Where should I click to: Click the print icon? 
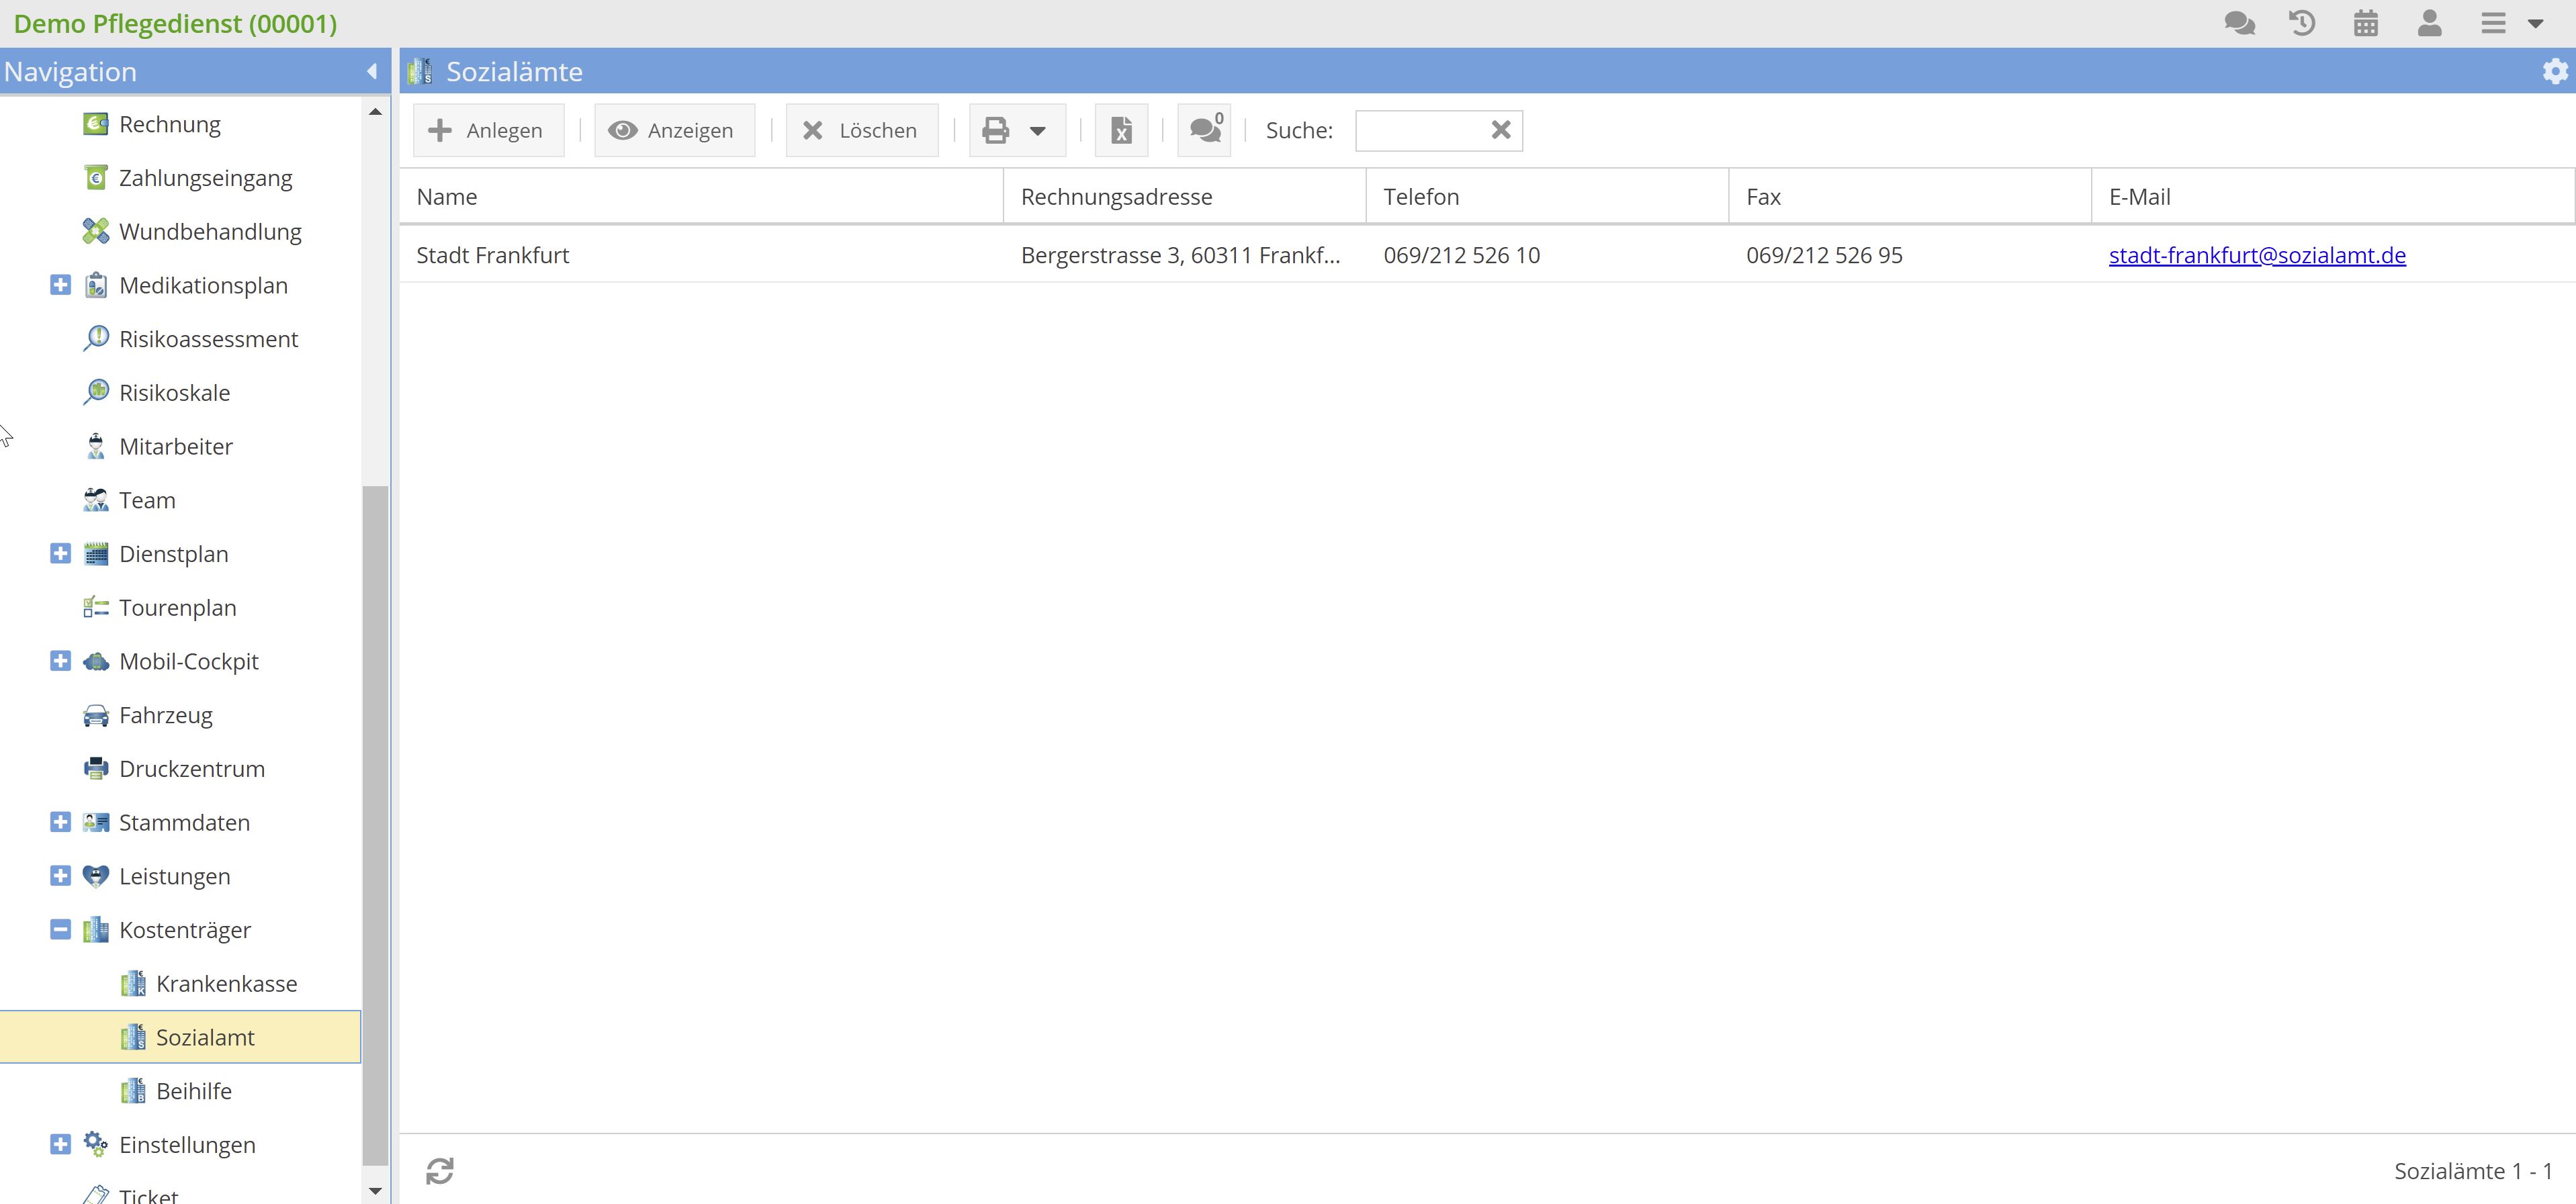[x=996, y=130]
